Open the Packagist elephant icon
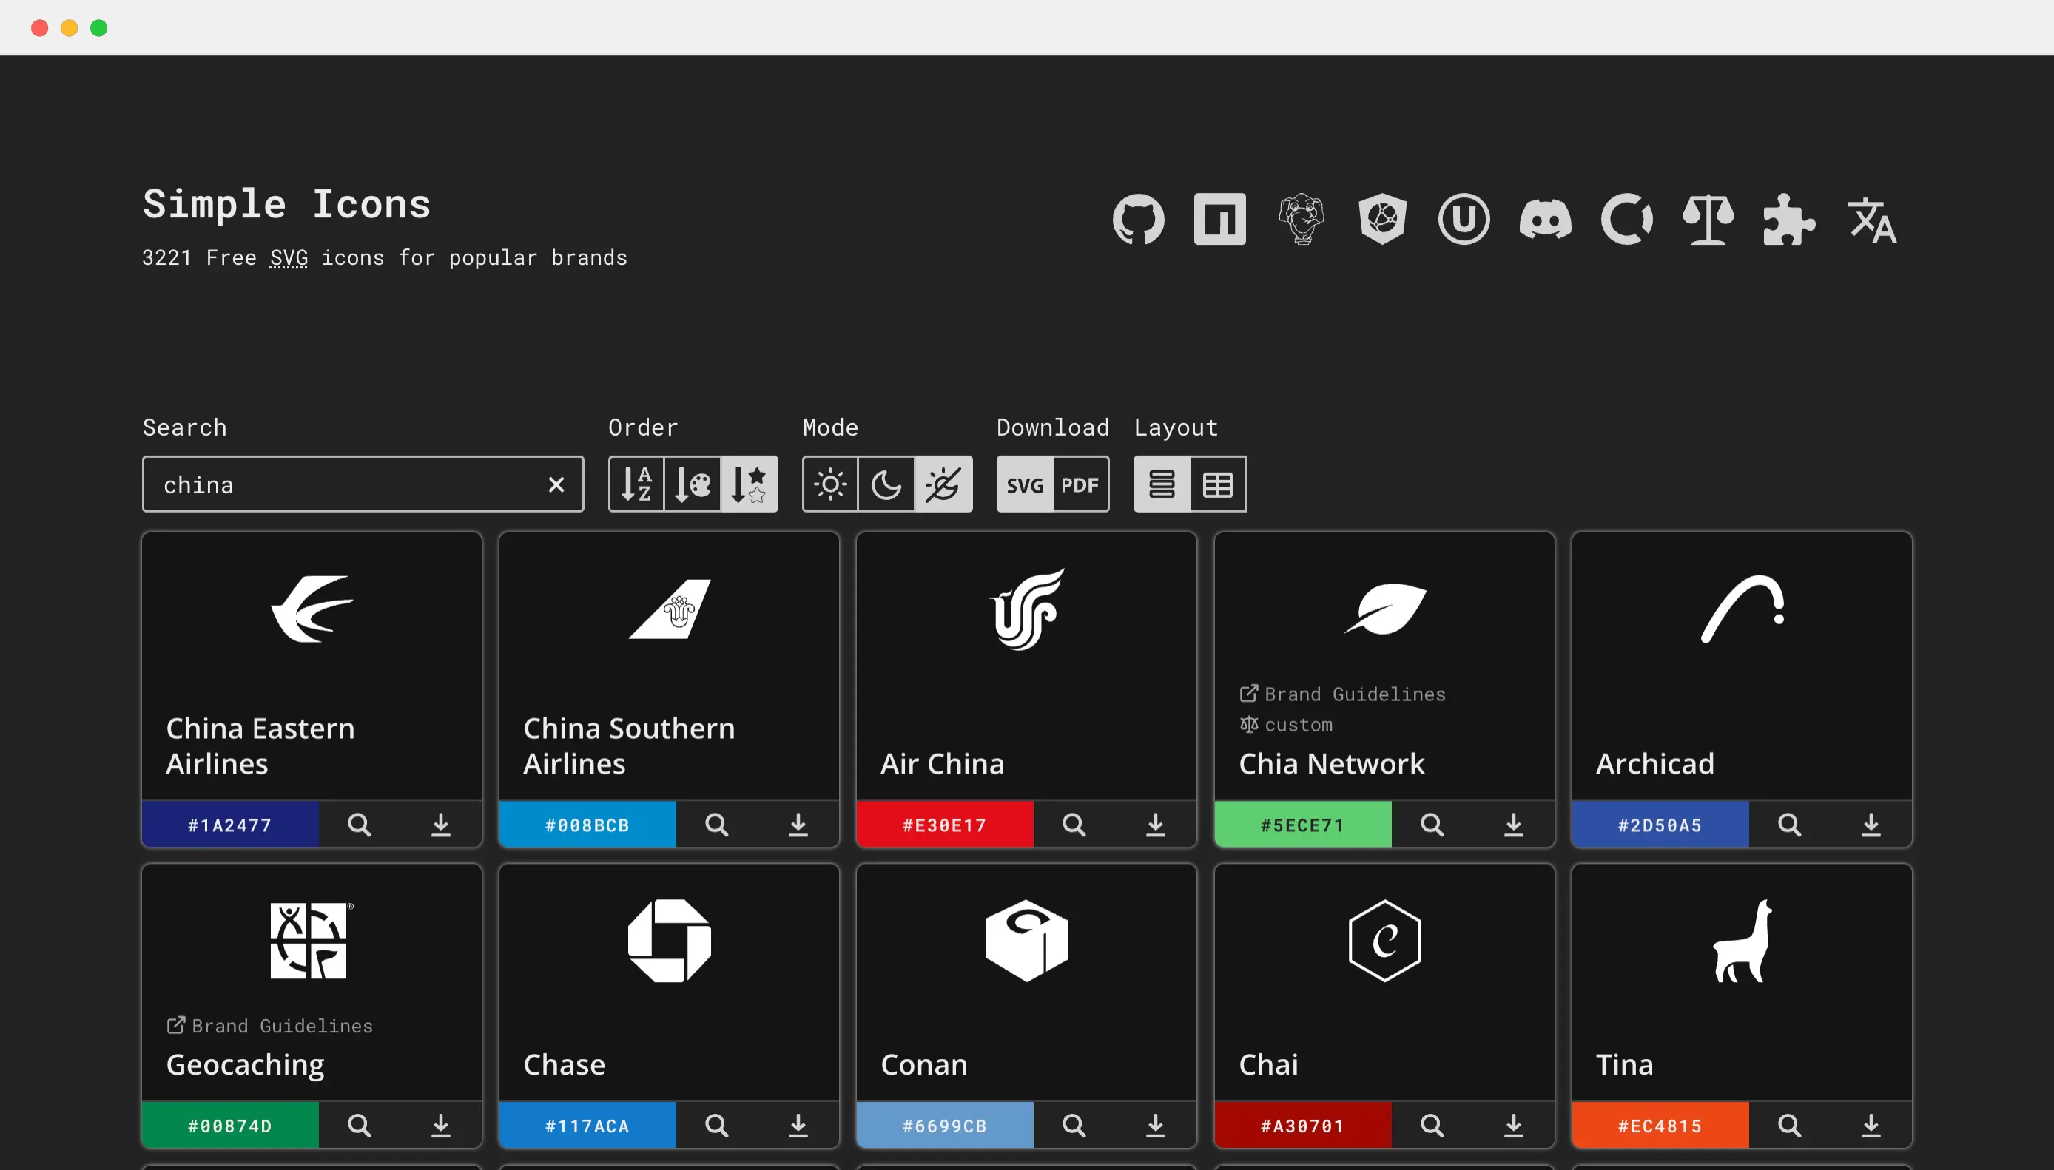This screenshot has width=2054, height=1170. click(1301, 219)
